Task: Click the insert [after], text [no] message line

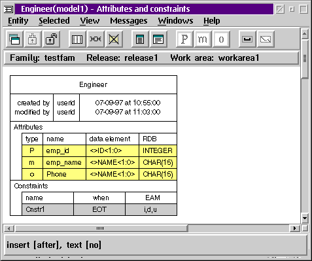Action: (54, 245)
